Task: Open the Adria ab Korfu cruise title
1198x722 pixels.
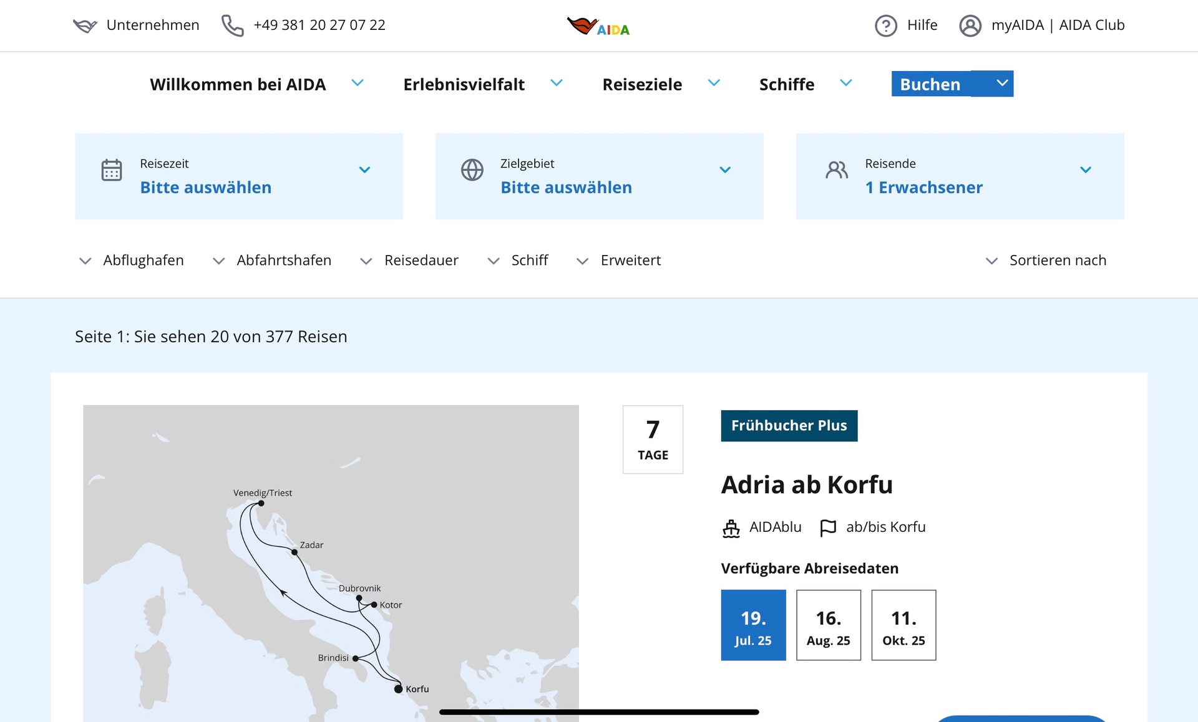Action: point(807,485)
